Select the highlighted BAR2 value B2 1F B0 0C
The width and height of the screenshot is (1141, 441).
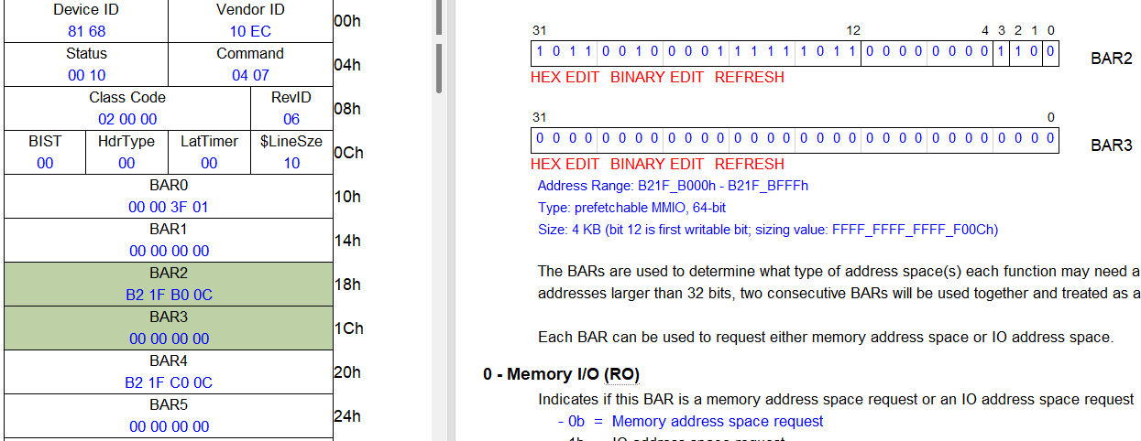point(169,295)
